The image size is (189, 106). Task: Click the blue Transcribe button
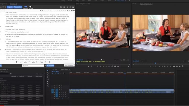18,7
